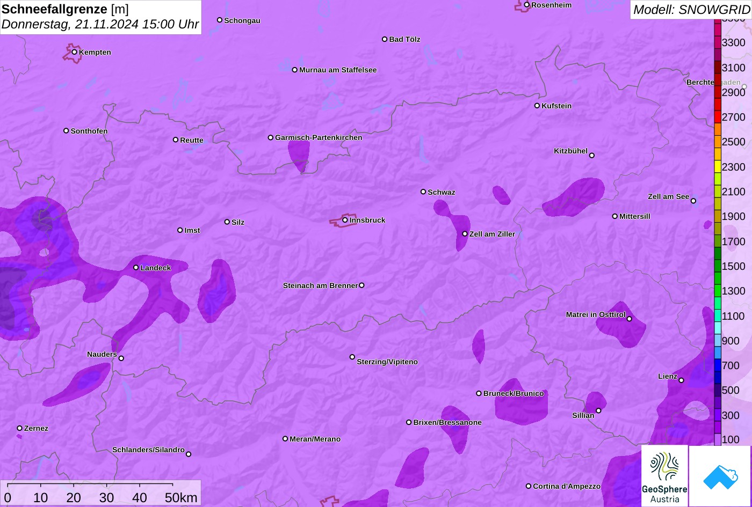
Task: Click the red 2700 legend color
Action: click(718, 117)
